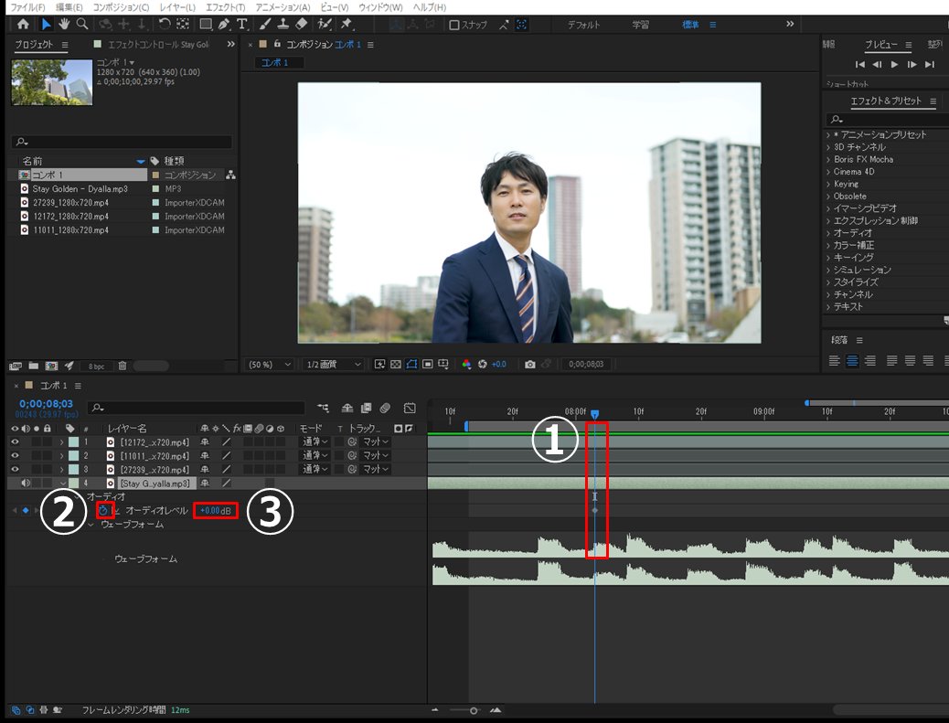The image size is (949, 723).
Task: Select the Zoom magnifier tool
Action: click(82, 25)
